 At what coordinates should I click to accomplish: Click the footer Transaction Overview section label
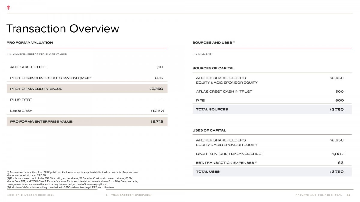coord(131,195)
